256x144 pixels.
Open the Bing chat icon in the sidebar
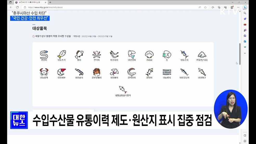click(245, 7)
